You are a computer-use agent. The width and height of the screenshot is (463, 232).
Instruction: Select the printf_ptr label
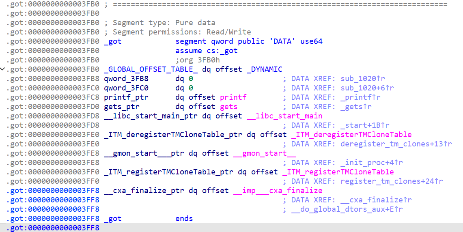tap(126, 97)
